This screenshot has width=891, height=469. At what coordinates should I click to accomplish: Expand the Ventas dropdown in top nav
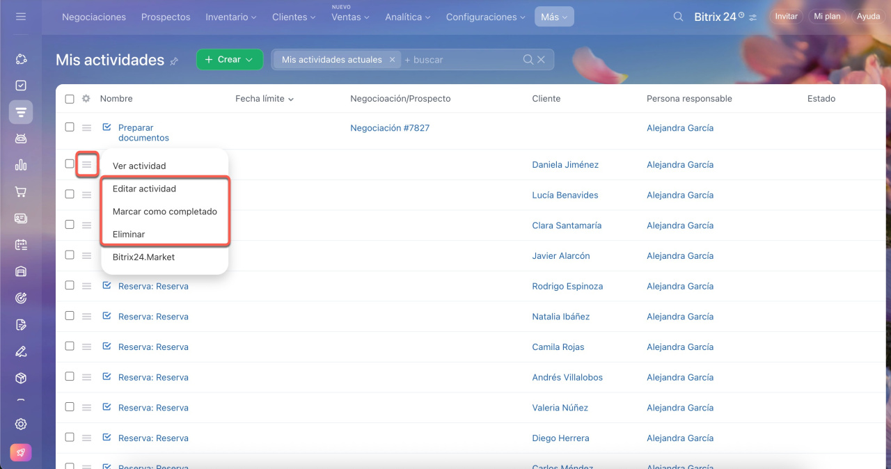[350, 17]
